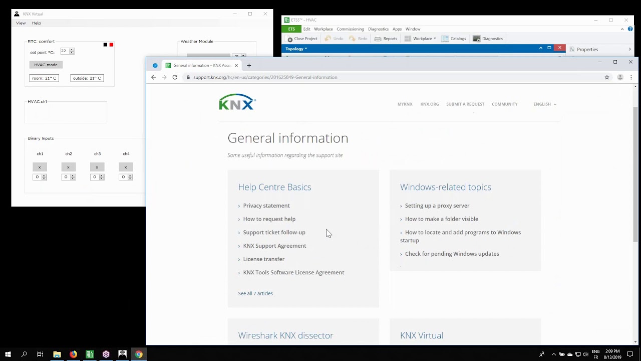Open the Chrome three-dot menu
The height and width of the screenshot is (361, 641).
coord(631,77)
